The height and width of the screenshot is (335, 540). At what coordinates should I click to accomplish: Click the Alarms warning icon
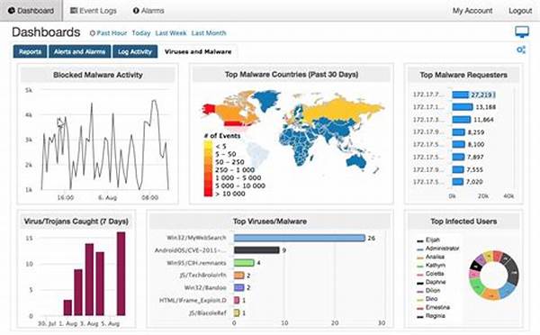click(x=136, y=11)
